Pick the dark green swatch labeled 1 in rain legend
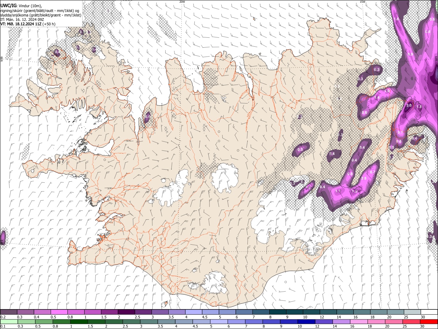Viewport: 438px width, 329px height. click(79, 321)
